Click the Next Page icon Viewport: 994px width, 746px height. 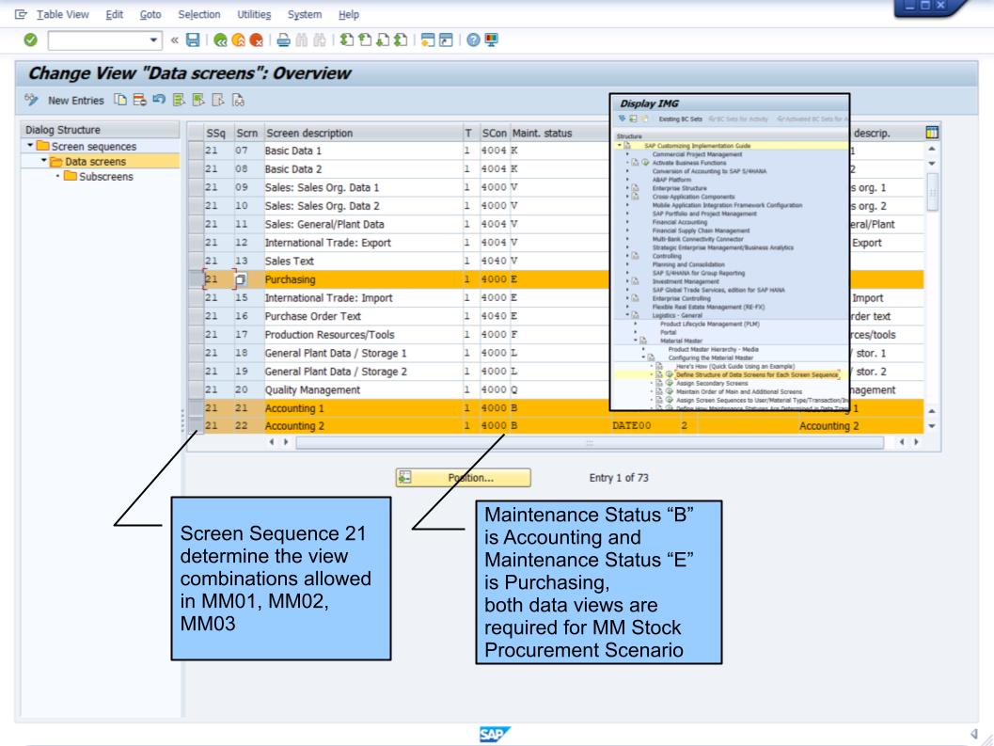click(x=383, y=40)
